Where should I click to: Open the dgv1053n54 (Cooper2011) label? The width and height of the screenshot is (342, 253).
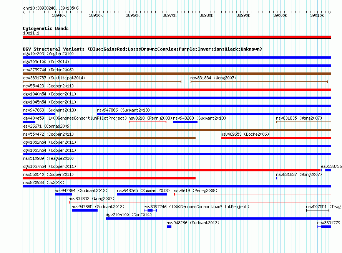click(x=50, y=150)
